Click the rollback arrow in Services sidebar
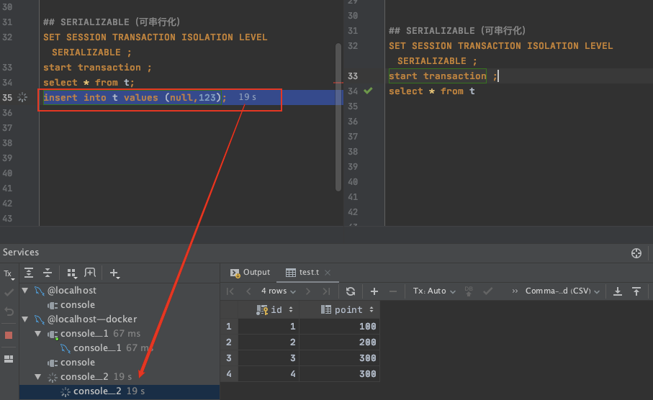Image resolution: width=653 pixels, height=400 pixels. coord(9,312)
